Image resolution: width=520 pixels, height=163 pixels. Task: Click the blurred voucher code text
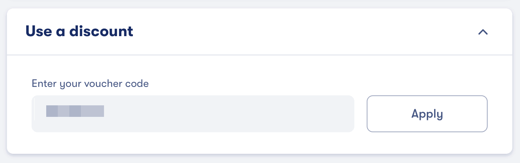pos(75,111)
